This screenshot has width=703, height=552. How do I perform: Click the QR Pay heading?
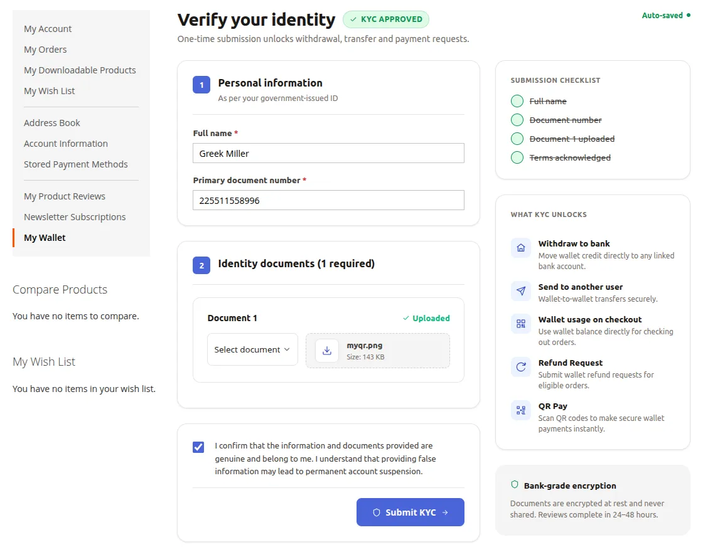pos(553,406)
